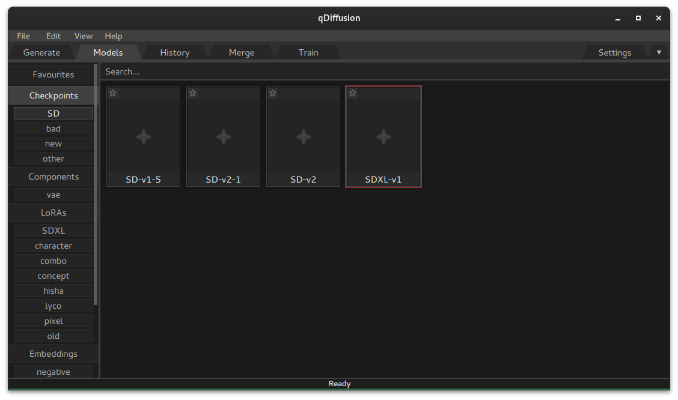Focus the Search... field

tap(385, 71)
